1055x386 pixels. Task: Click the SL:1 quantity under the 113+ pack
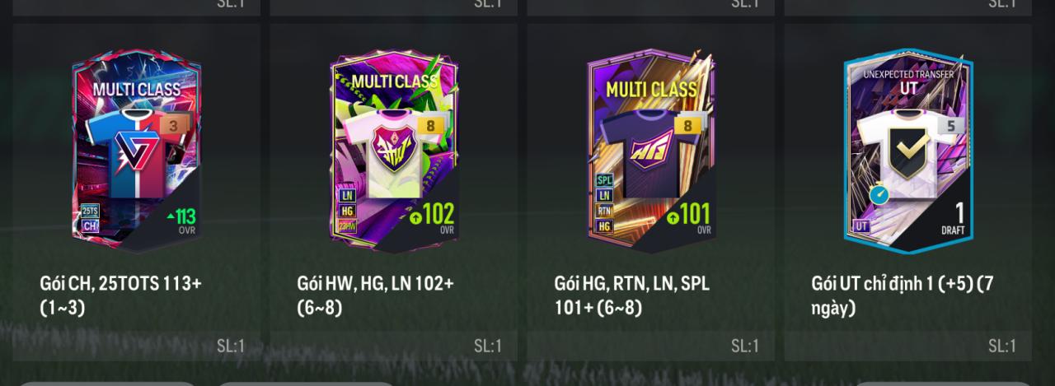[x=231, y=346]
